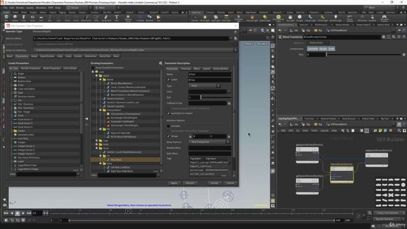Click the Size slider in Parameter Description
The width and height of the screenshot is (407, 229).
coord(216,97)
